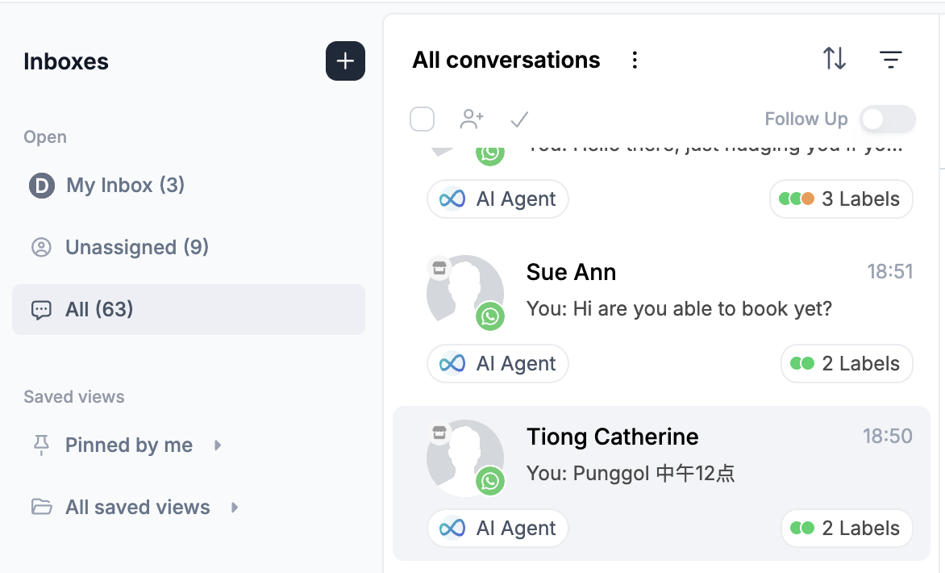This screenshot has width=945, height=573.
Task: Click the shop icon on Tiong Catherine's avatar
Action: point(439,433)
